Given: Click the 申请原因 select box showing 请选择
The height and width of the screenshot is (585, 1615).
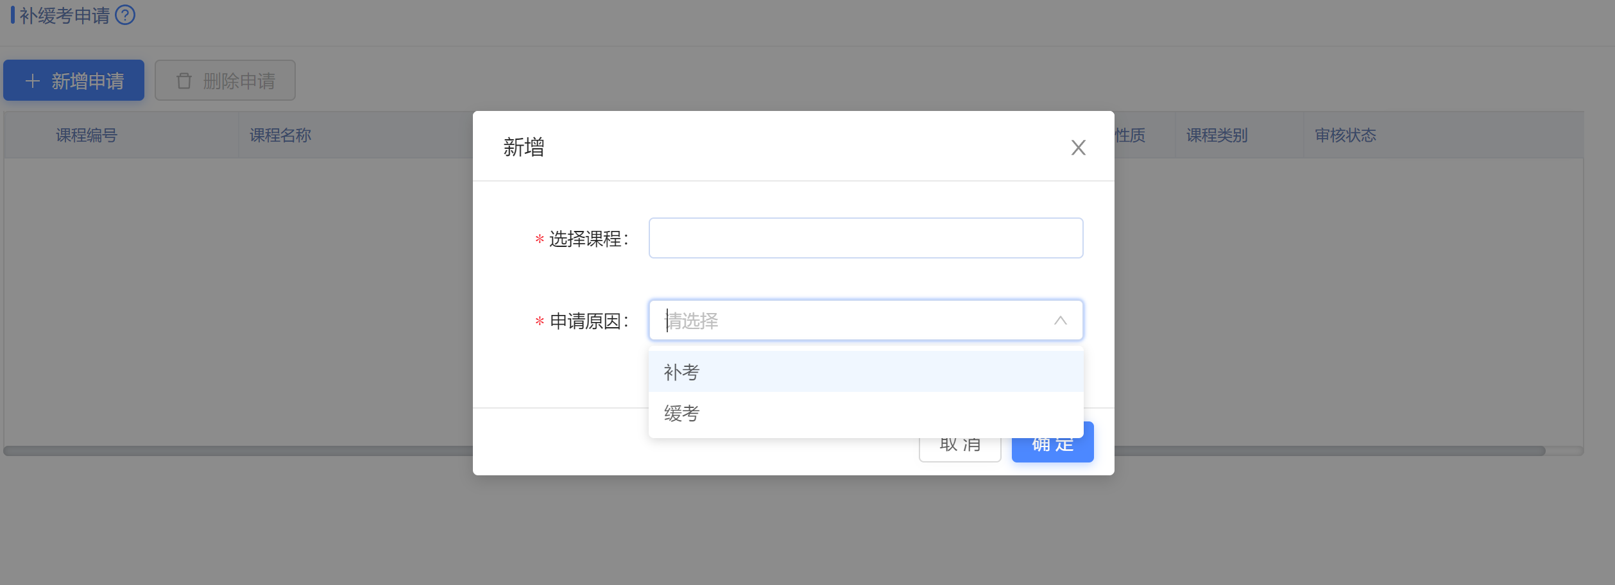Looking at the screenshot, I should pos(853,320).
